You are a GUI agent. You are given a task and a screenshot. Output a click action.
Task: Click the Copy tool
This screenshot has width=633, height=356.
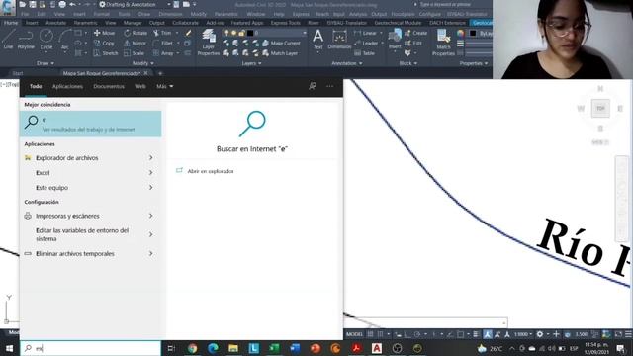coord(104,43)
